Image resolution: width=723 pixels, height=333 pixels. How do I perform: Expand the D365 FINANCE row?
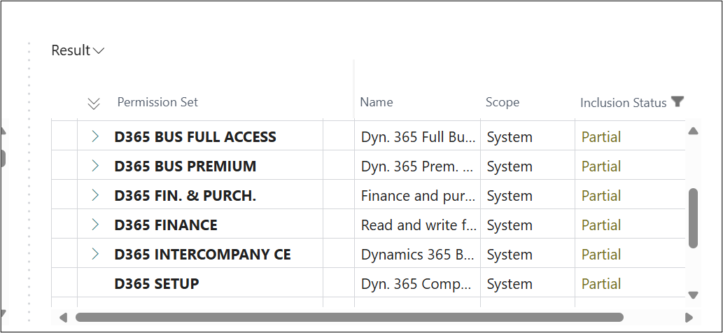coord(95,225)
